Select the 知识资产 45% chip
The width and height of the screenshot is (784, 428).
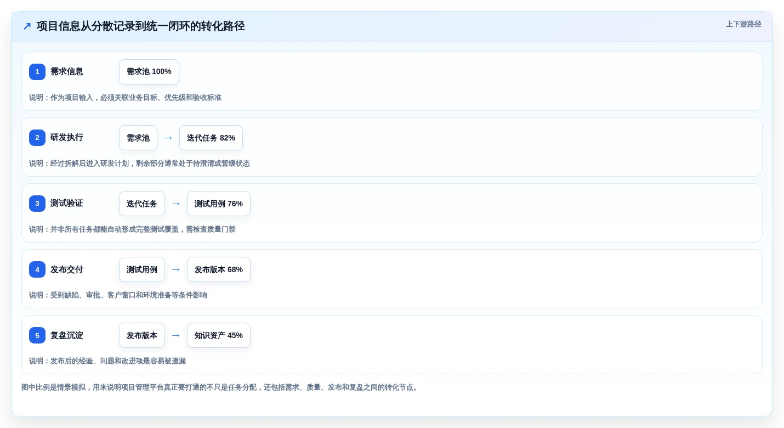tap(219, 335)
